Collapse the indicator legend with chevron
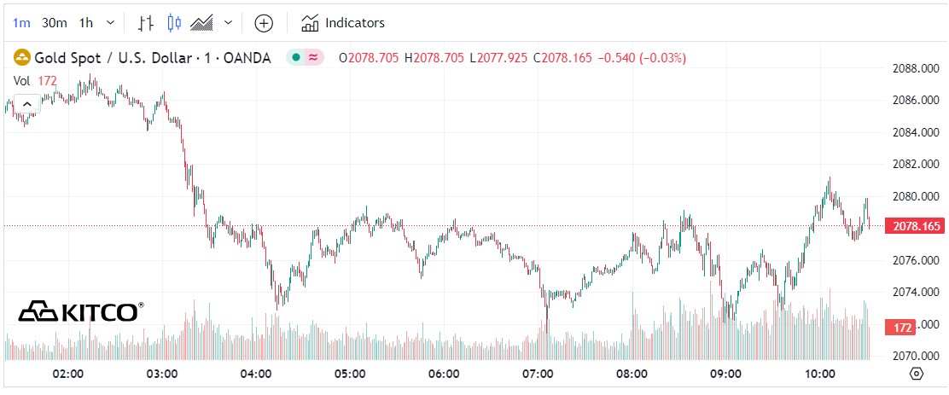Image resolution: width=949 pixels, height=395 pixels. tap(27, 104)
